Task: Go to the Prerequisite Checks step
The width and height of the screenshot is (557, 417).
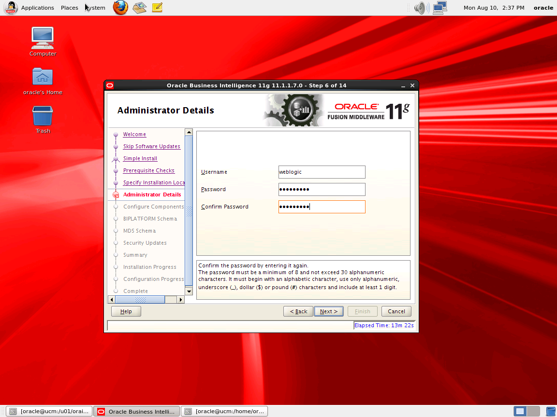Action: click(149, 170)
